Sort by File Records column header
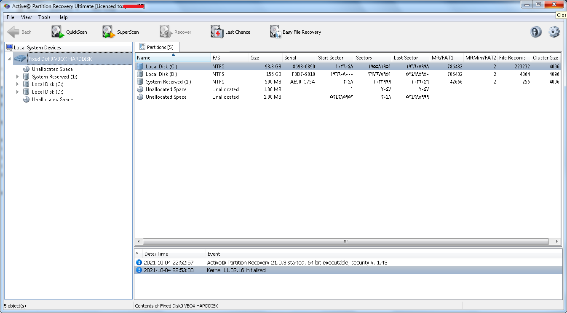Image resolution: width=567 pixels, height=313 pixels. pyautogui.click(x=514, y=58)
